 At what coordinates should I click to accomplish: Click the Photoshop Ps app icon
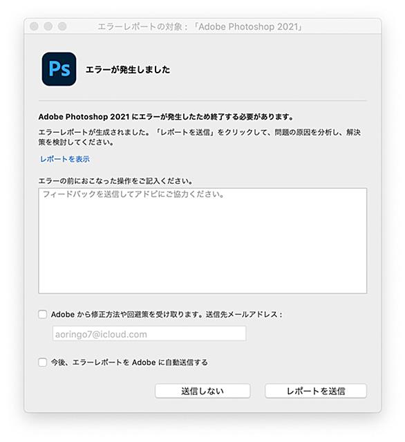[x=59, y=69]
